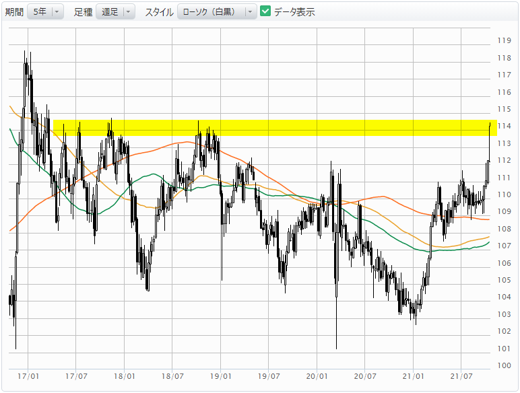Click the 112 price axis label

(x=504, y=160)
